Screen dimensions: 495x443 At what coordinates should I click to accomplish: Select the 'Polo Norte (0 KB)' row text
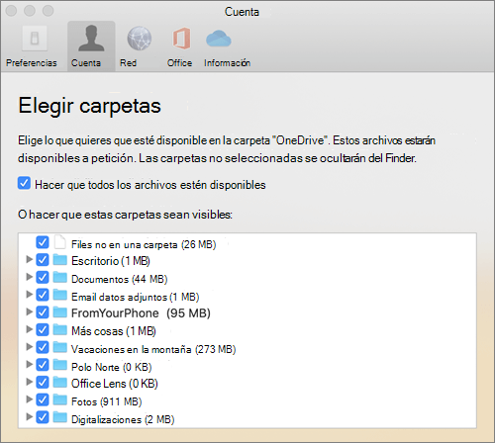(112, 367)
